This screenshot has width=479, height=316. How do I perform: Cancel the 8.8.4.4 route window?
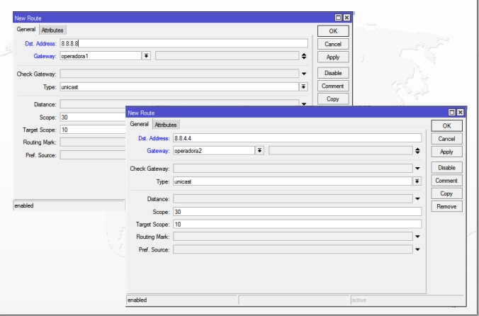pyautogui.click(x=446, y=139)
